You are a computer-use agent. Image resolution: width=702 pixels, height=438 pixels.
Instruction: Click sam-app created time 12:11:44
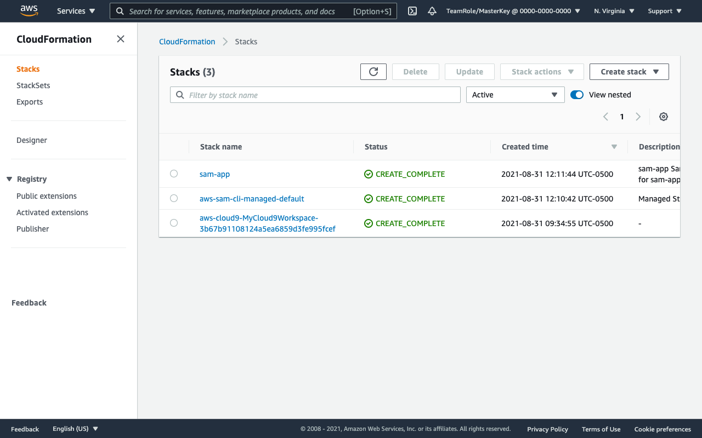(557, 174)
